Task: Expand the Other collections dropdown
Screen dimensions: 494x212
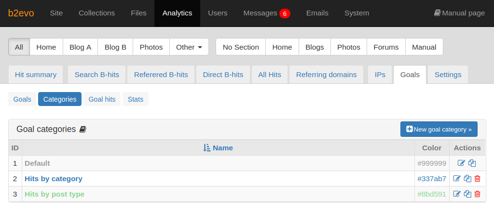Action: point(189,47)
